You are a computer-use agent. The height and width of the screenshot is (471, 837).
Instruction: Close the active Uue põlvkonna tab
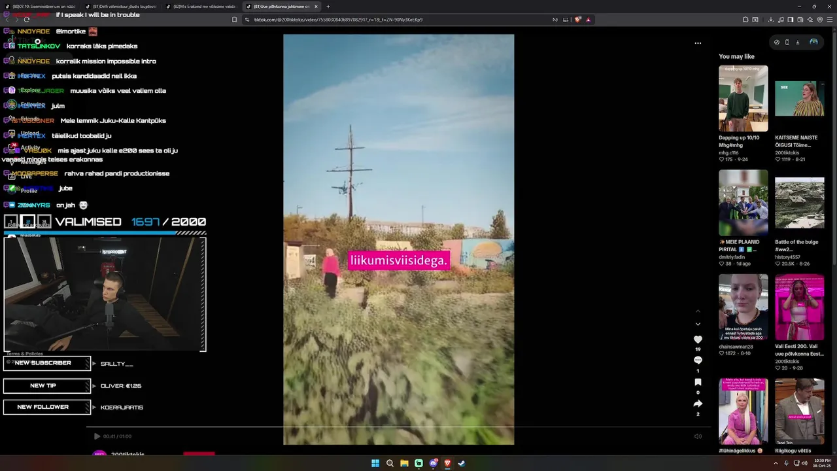(x=316, y=7)
